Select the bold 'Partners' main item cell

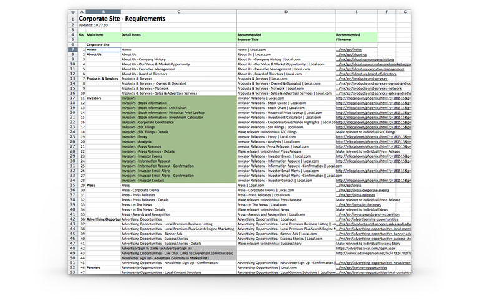pos(104,268)
